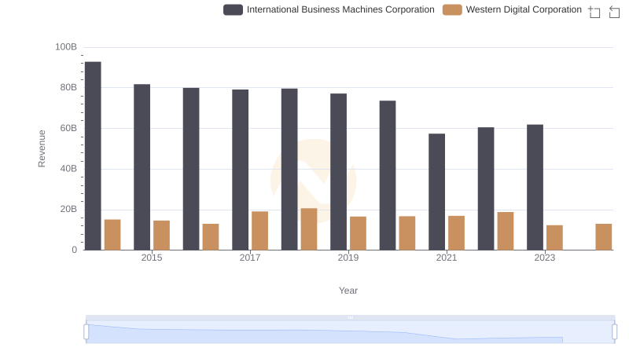This screenshot has width=629, height=362.
Task: Click the IBM bar for 2016
Action: click(191, 169)
